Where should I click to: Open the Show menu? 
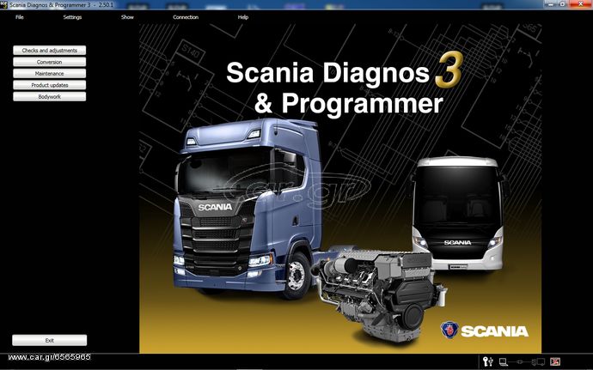click(127, 17)
